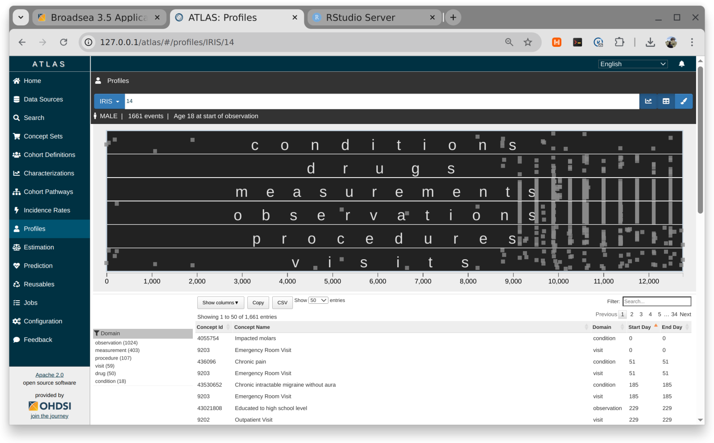Viewport: 714px width, 443px height.
Task: Sort the table by Start Day column
Action: tap(640, 327)
